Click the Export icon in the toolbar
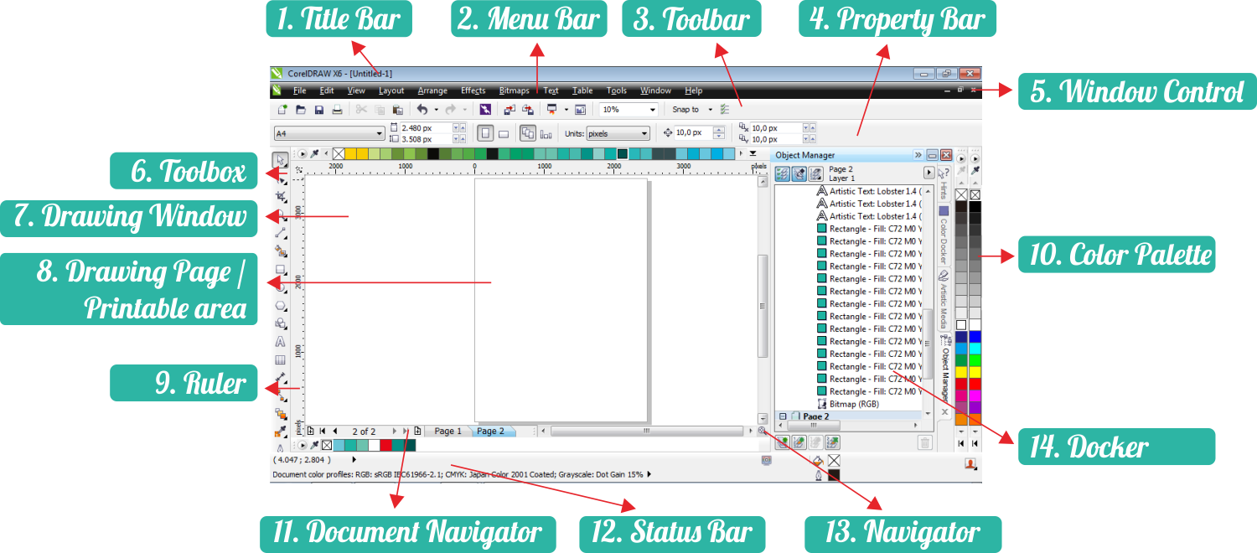1257x553 pixels. [x=528, y=110]
